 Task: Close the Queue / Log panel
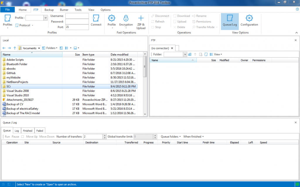tap(296, 122)
